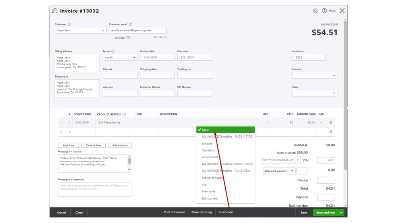
Task: Click Customize in the footer
Action: tap(226, 212)
